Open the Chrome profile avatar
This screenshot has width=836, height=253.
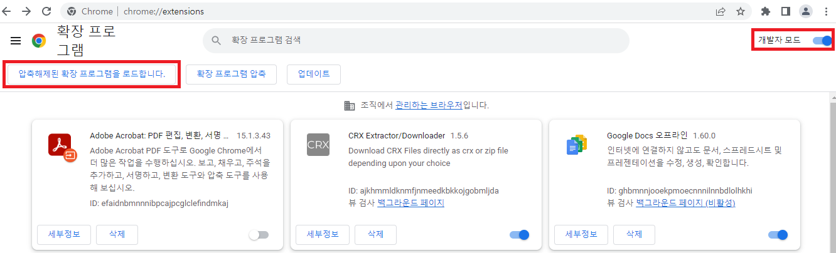point(805,11)
